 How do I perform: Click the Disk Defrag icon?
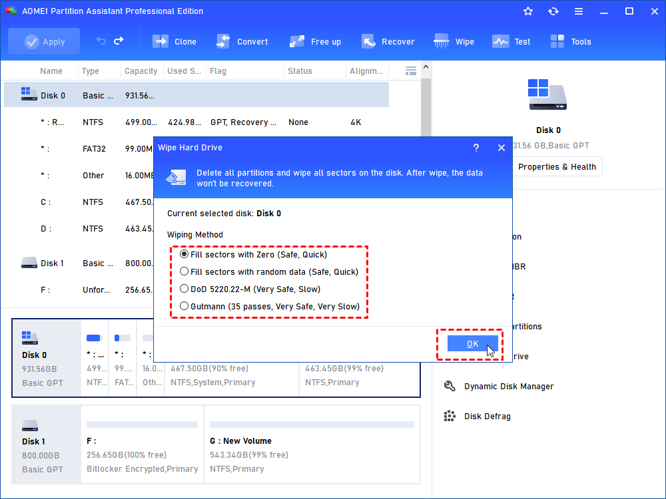[x=450, y=416]
